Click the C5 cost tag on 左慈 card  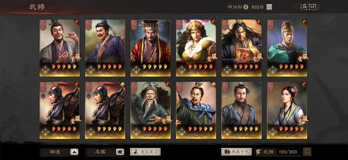click(134, 88)
